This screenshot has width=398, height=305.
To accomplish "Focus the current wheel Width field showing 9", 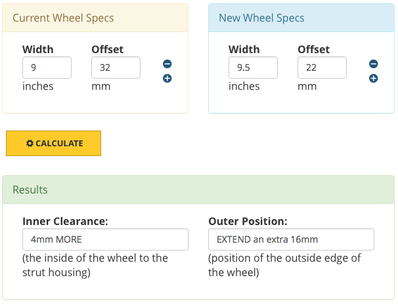I will pyautogui.click(x=47, y=68).
